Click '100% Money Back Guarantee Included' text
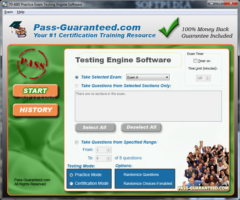 207,33
